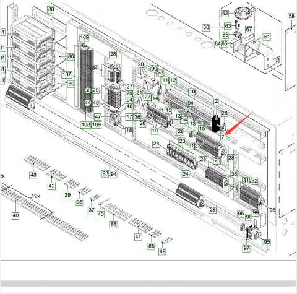This screenshot has width=297, height=294.
Task: Click part number 18 label
Action: tap(129, 131)
